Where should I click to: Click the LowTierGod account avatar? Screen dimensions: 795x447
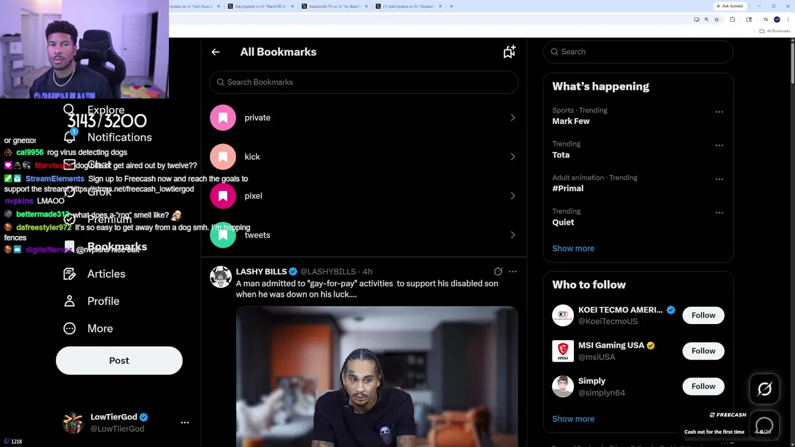73,423
